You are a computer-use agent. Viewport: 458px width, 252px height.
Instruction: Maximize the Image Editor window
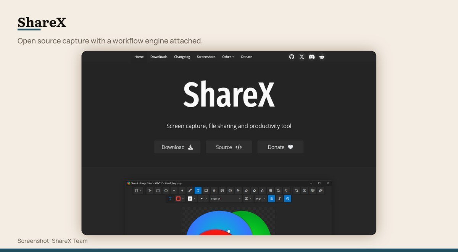pyautogui.click(x=319, y=183)
